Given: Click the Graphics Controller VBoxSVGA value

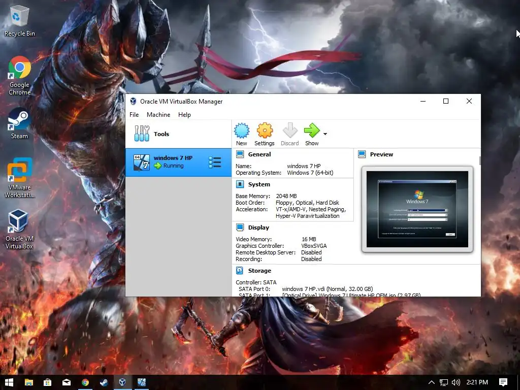Looking at the screenshot, I should 314,246.
